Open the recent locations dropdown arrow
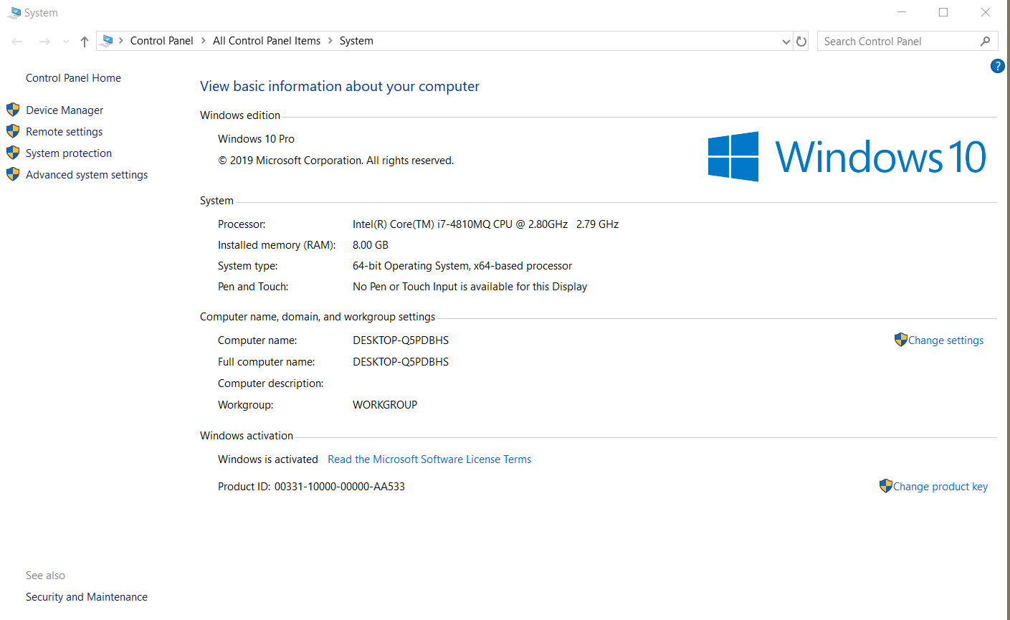Viewport: 1010px width, 620px height. coord(66,42)
